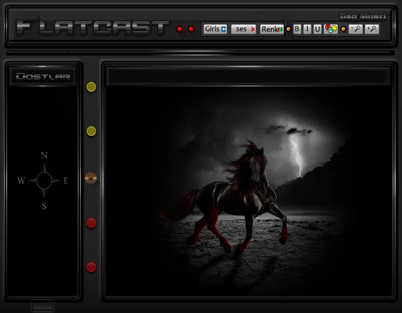Click the Dsg Musti label
The height and width of the screenshot is (313, 402).
coord(363,15)
